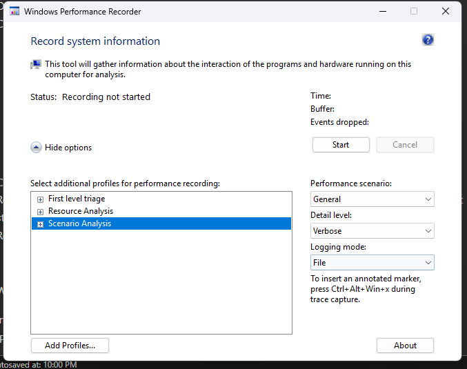
Task: Expand the Resource Analysis node
Action: 40,212
